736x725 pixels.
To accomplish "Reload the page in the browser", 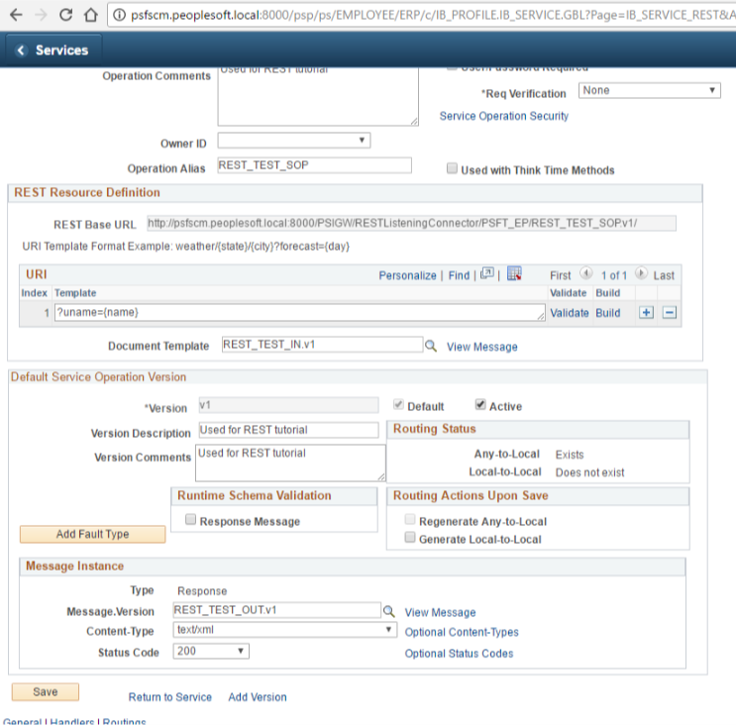I will click(65, 15).
